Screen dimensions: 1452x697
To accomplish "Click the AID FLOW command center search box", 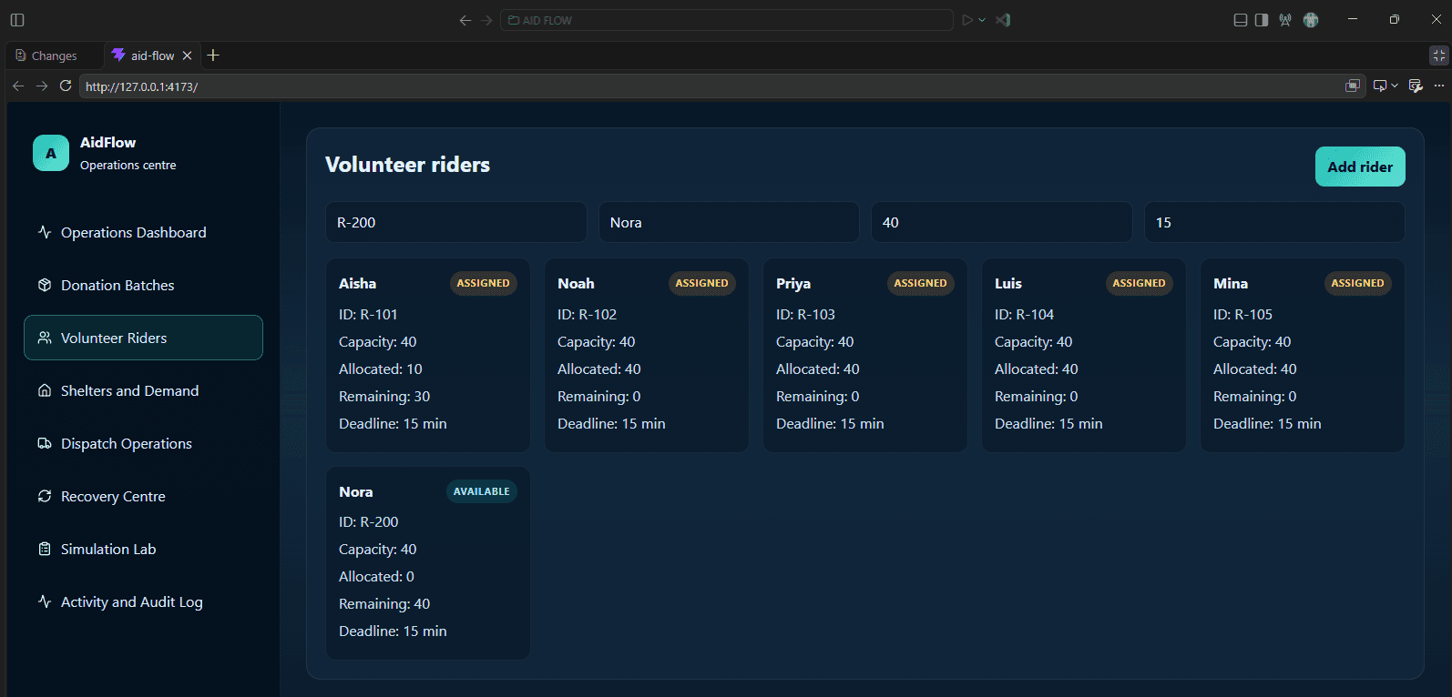I will 727,20.
